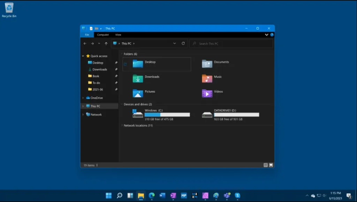
Task: Switch to the View ribbon tab
Action: pos(118,35)
